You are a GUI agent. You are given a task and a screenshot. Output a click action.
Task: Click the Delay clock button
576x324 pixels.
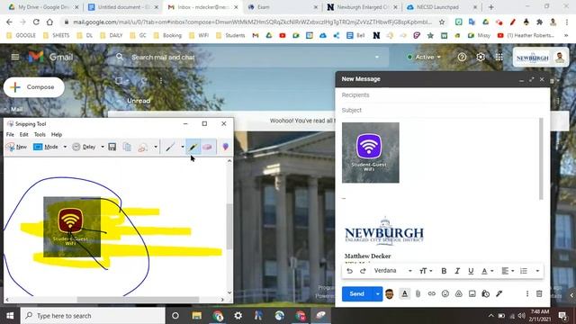[x=84, y=147]
